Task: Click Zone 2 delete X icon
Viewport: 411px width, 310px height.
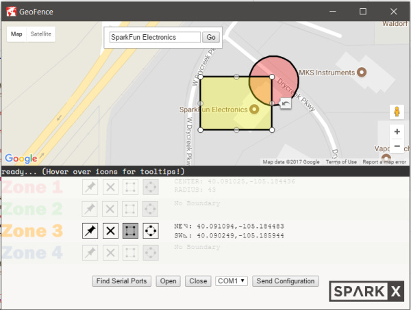Action: (110, 209)
